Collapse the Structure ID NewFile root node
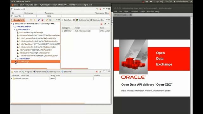 tap(12, 24)
